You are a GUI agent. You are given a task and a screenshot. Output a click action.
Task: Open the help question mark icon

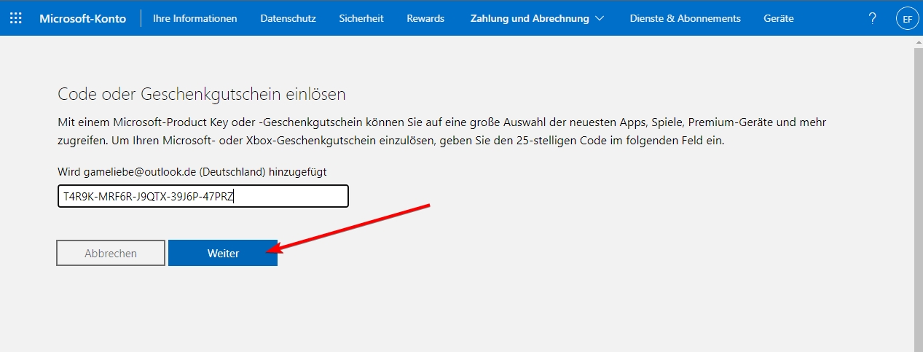[873, 18]
